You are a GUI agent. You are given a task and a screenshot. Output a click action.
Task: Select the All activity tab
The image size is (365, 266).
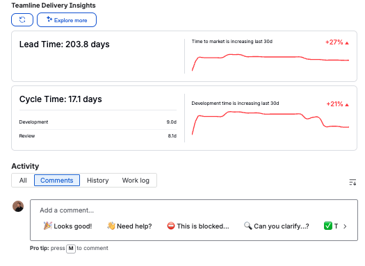point(23,181)
